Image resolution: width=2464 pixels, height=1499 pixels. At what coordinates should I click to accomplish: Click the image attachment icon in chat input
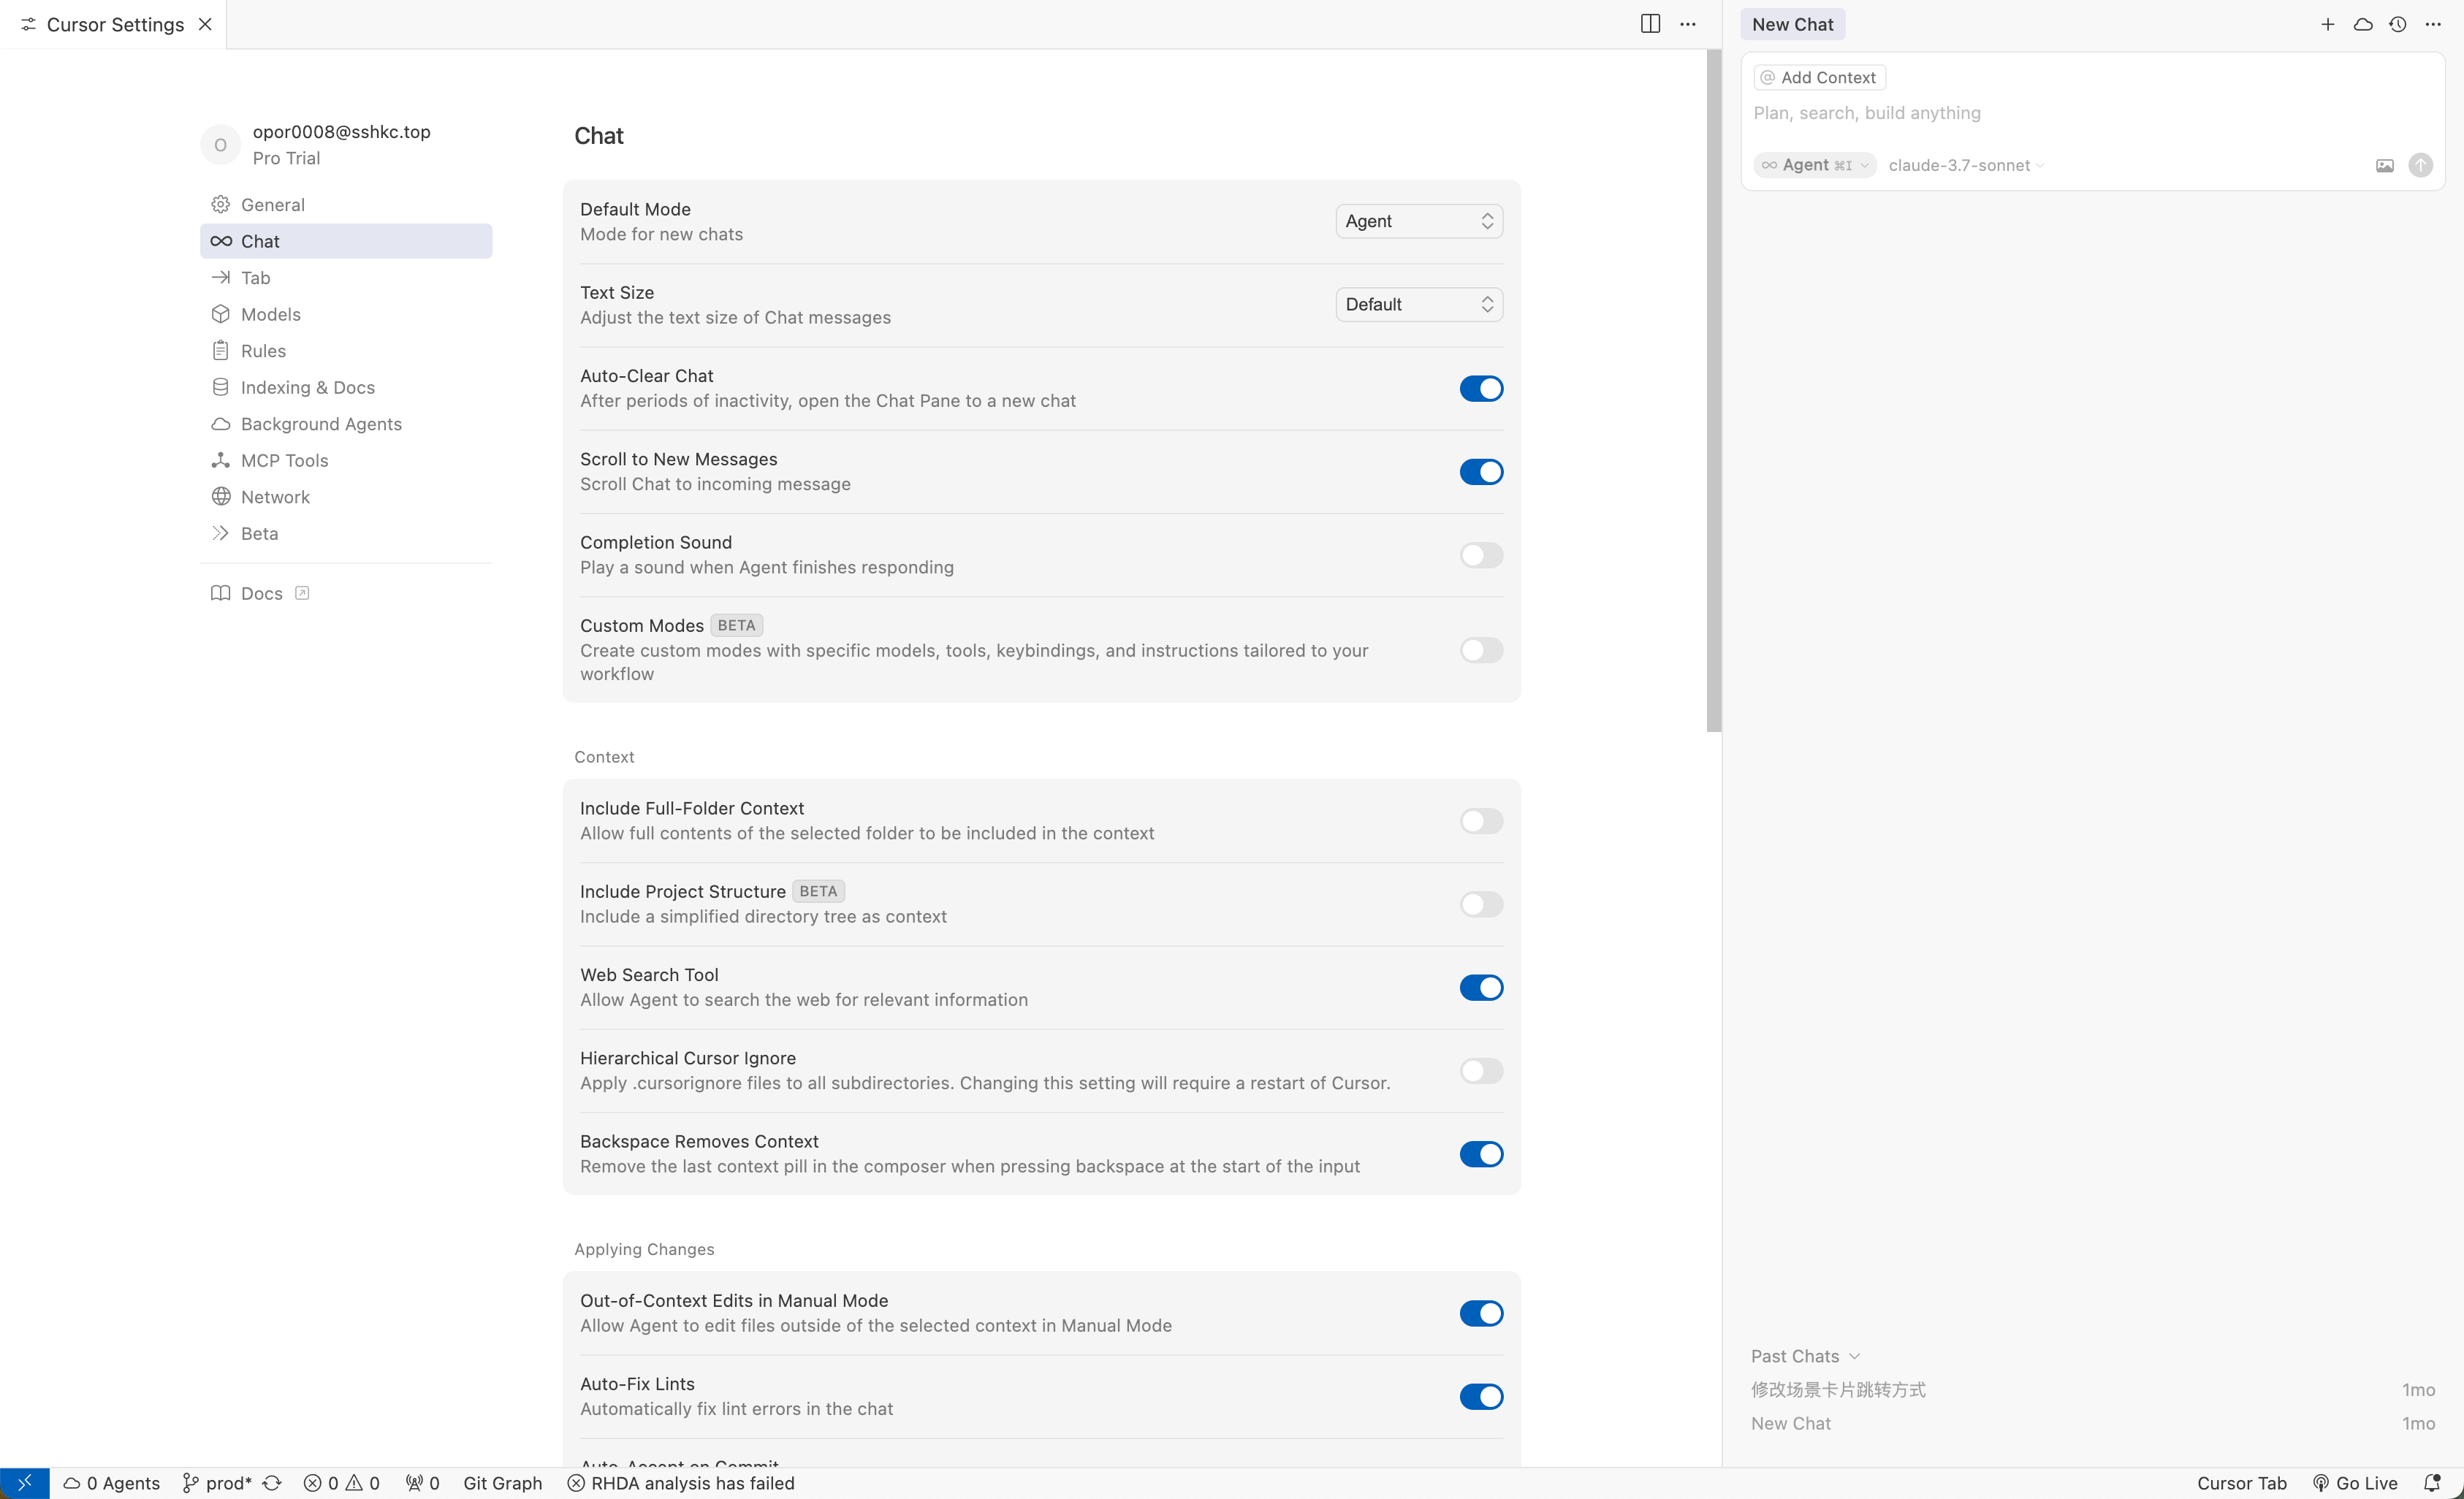click(2384, 165)
